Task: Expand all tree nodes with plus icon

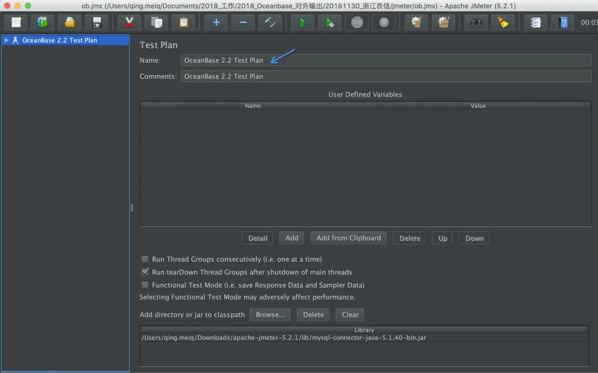Action: [216, 22]
